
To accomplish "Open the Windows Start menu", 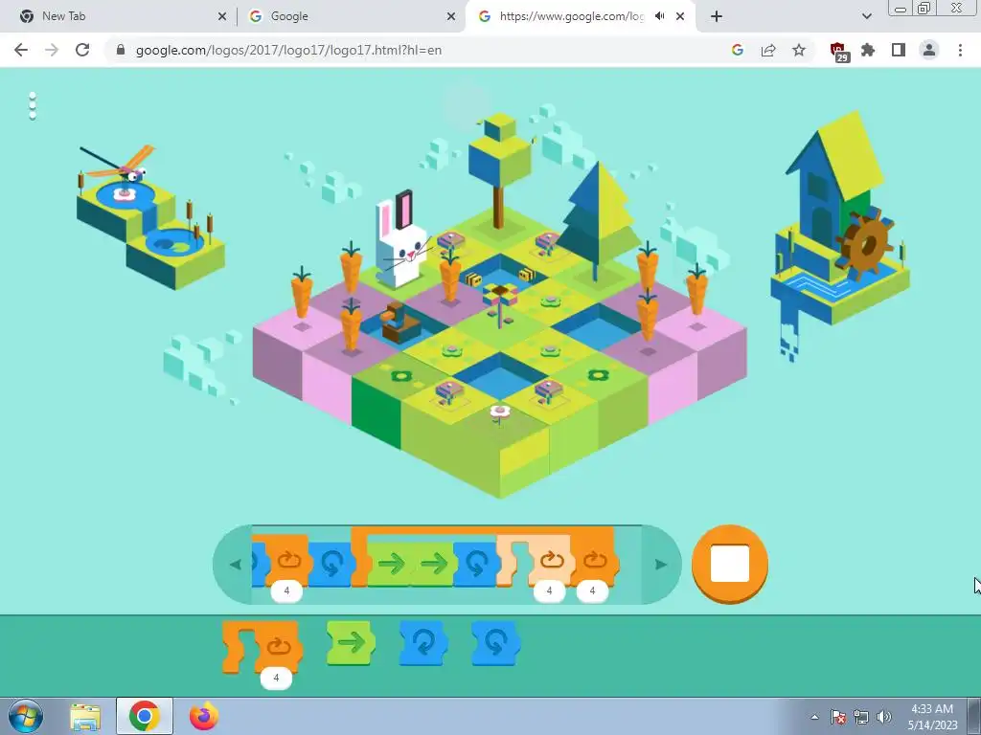I will 25,716.
